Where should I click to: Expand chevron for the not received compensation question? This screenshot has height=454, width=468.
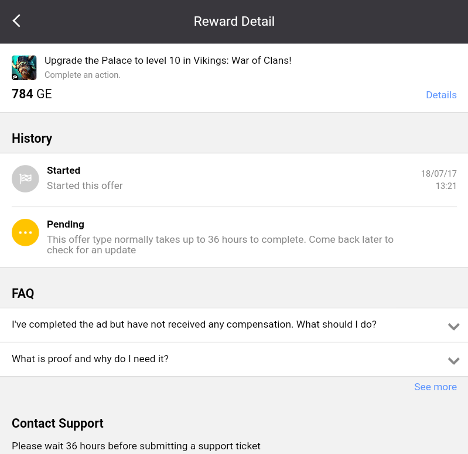[x=453, y=326]
